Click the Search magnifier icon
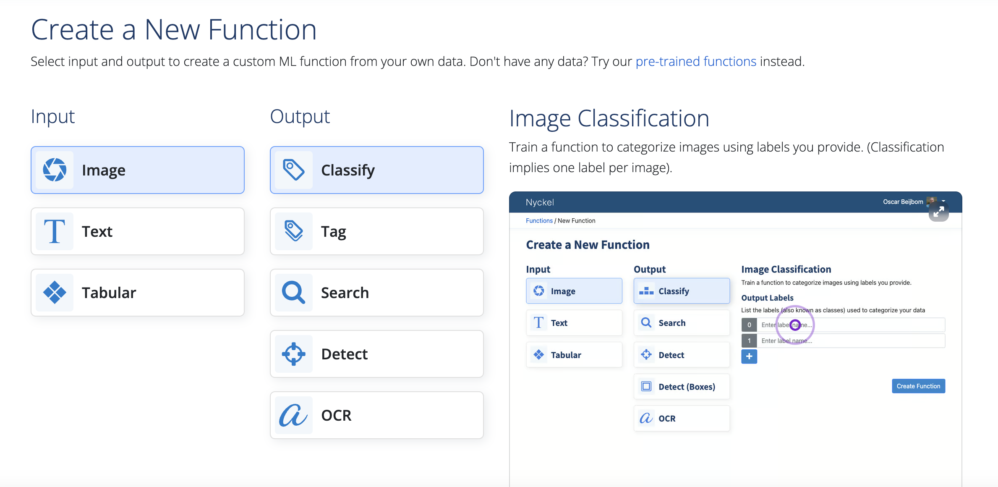This screenshot has width=998, height=487. click(x=294, y=293)
